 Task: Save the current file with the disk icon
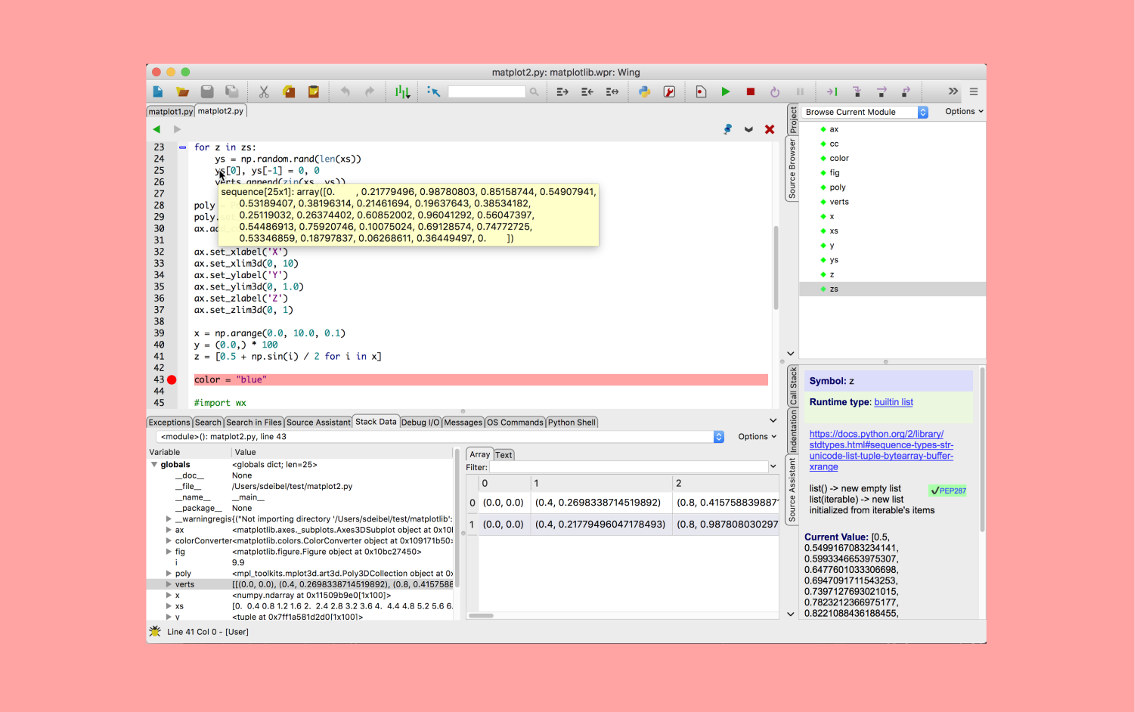click(x=207, y=91)
